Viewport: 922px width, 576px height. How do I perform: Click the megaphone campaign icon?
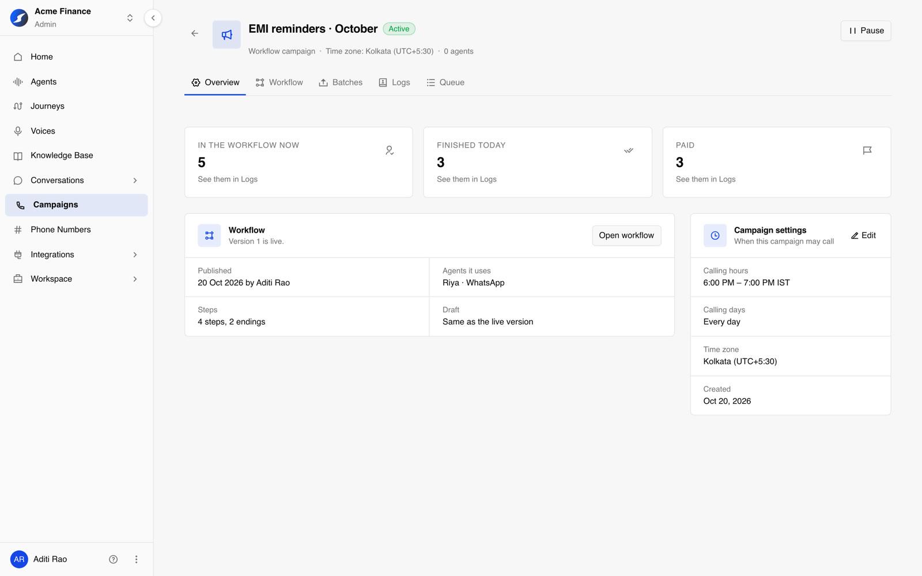(226, 35)
